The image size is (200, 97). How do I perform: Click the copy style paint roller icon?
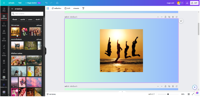click(83, 8)
